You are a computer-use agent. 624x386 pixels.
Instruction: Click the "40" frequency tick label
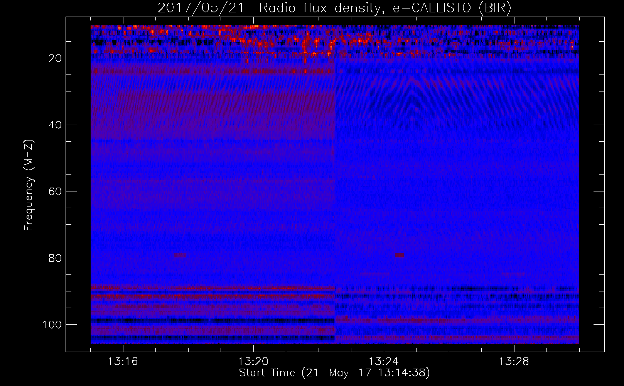tap(56, 125)
